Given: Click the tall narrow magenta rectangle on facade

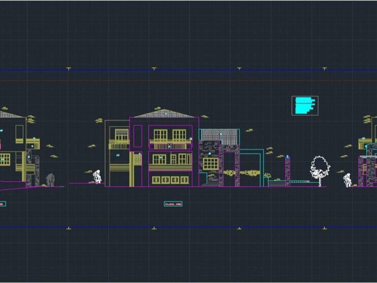Looking at the screenshot, I should tap(138, 136).
